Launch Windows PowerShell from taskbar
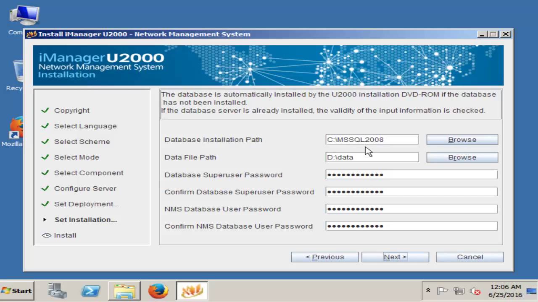 [90, 291]
